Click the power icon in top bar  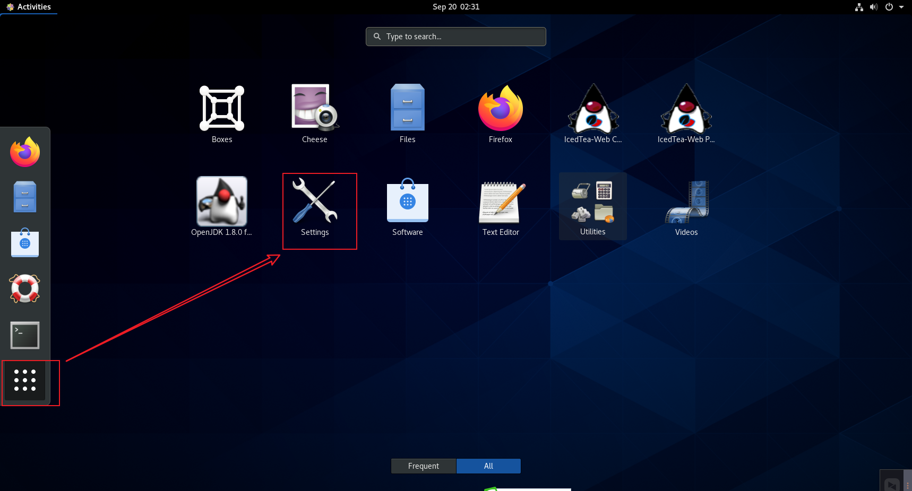click(x=889, y=7)
